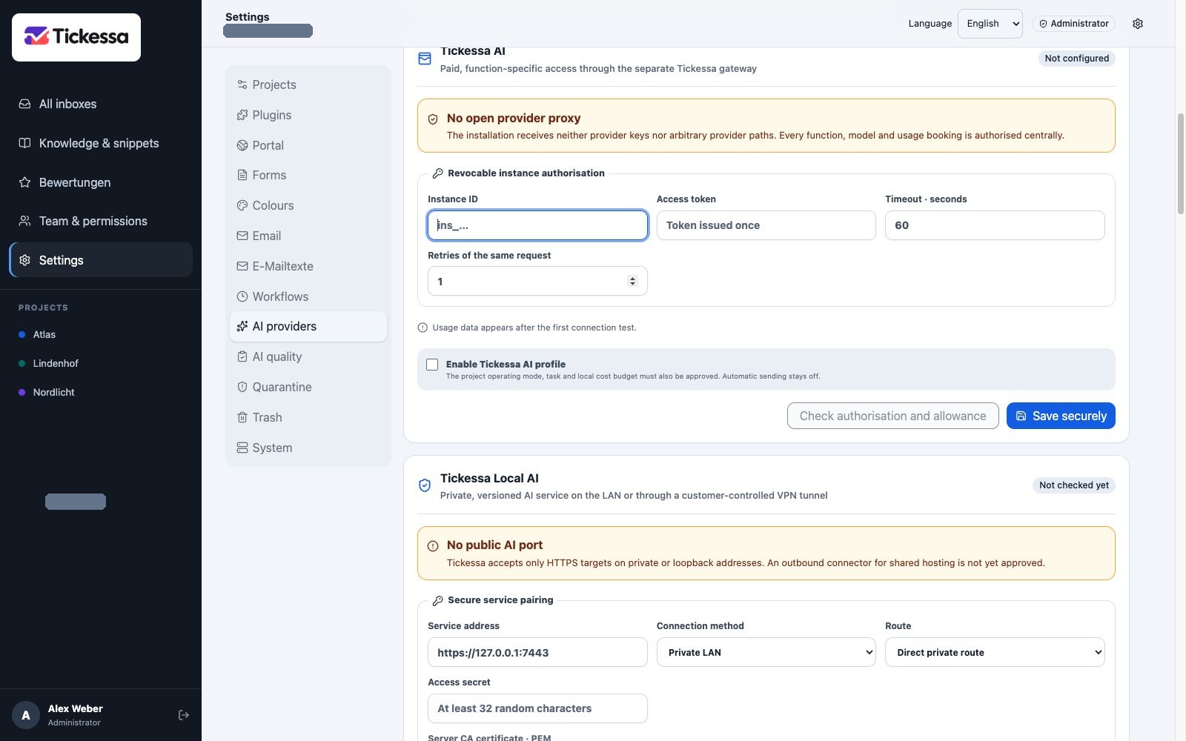This screenshot has height=741, width=1186.
Task: Open the Language dropdown
Action: tap(990, 24)
